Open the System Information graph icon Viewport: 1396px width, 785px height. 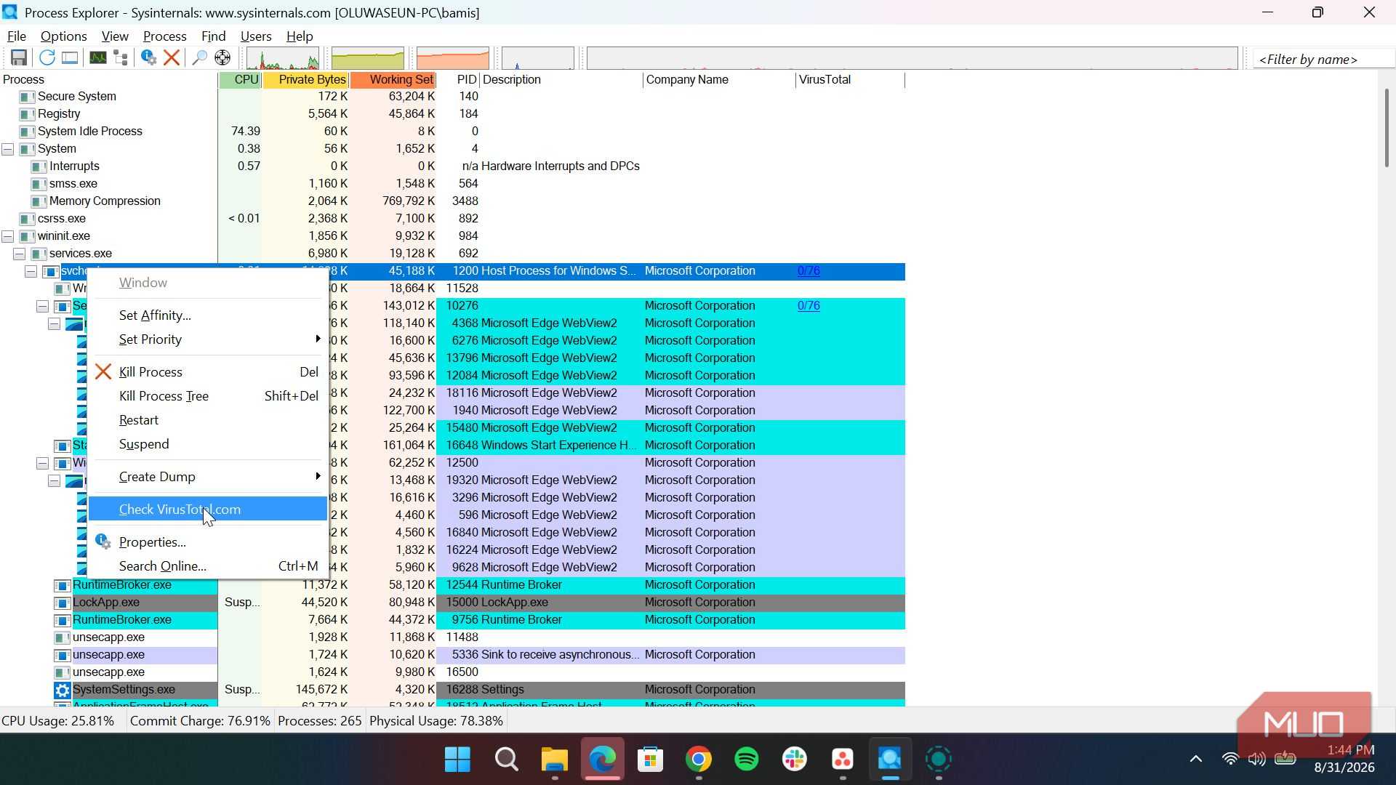(x=97, y=58)
